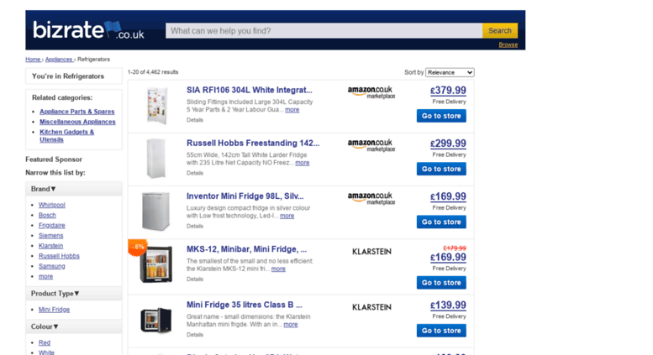Open Inventor Mini Fridge 98L title
The image size is (653, 355).
click(245, 196)
